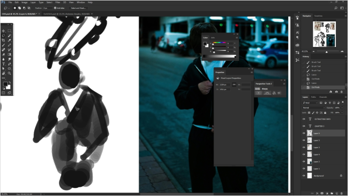Add layer style fx icon
The width and height of the screenshot is (348, 196).
tap(317, 193)
